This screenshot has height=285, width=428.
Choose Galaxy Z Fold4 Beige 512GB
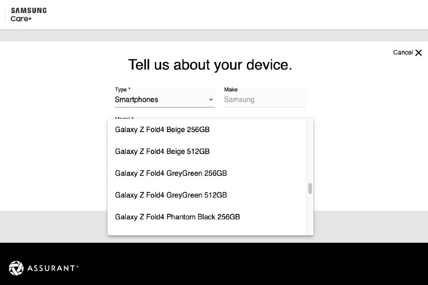tap(162, 151)
